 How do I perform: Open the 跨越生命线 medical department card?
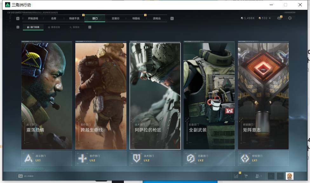[x=101, y=96]
